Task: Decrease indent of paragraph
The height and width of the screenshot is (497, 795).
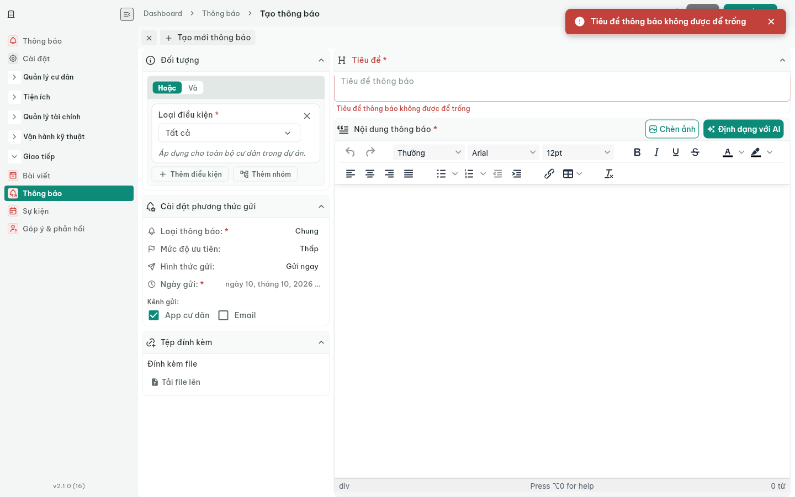Action: pyautogui.click(x=497, y=174)
